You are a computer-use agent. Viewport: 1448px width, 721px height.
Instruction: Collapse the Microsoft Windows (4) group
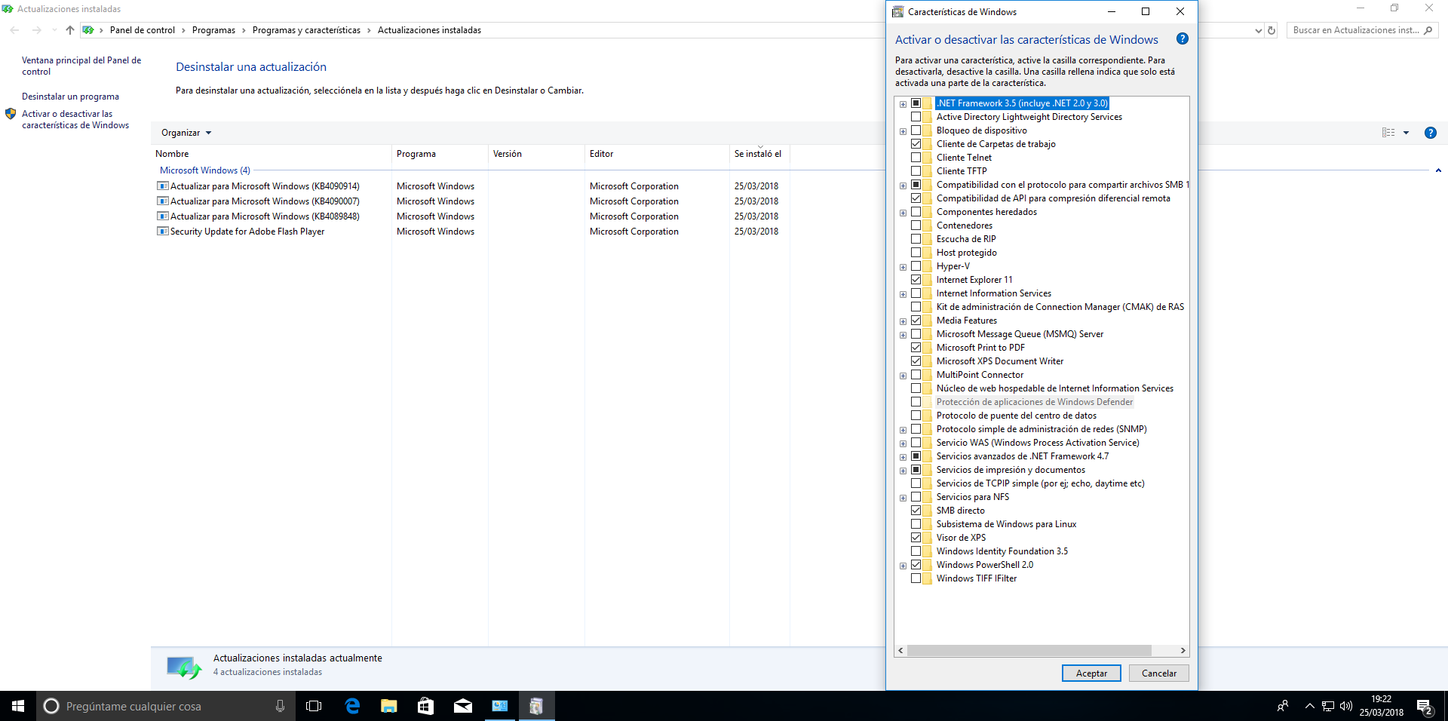pos(1438,170)
